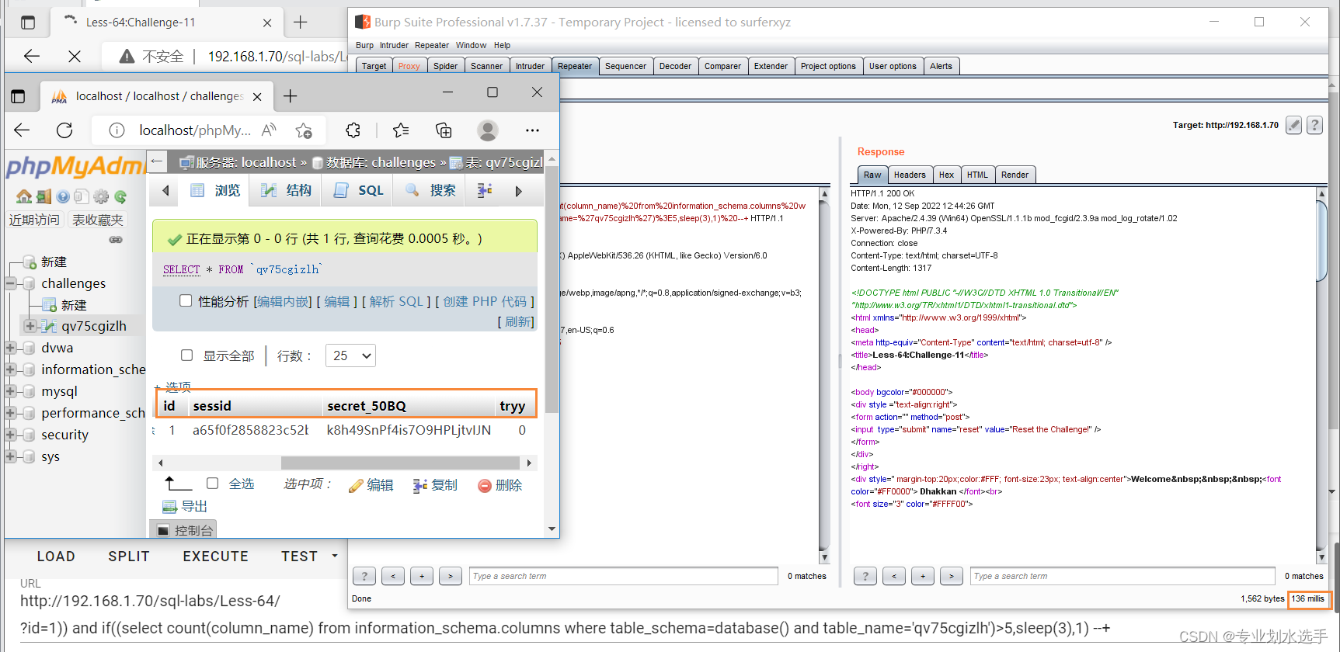This screenshot has height=652, width=1340.
Task: Open row count dropdown showing 25
Action: click(x=350, y=355)
